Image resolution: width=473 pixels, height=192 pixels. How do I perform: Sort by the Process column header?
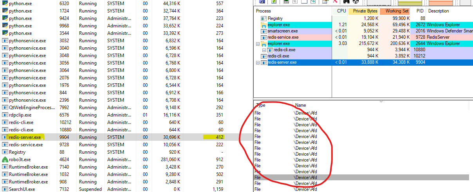click(293, 11)
